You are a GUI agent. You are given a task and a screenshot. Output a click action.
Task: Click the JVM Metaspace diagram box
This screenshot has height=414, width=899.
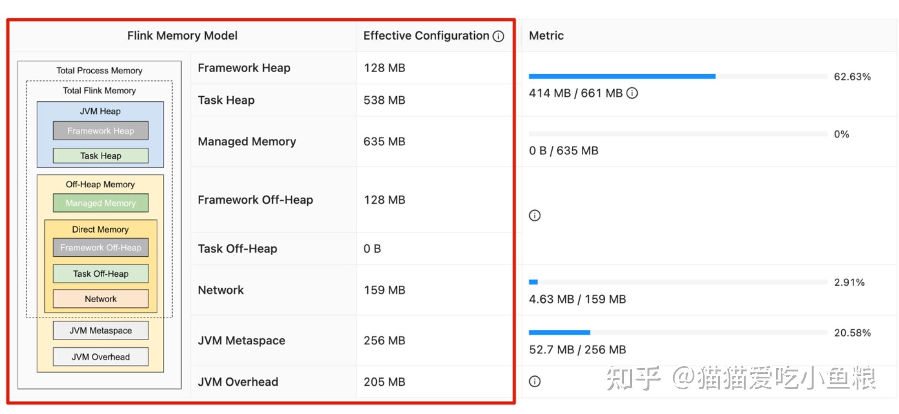100,330
